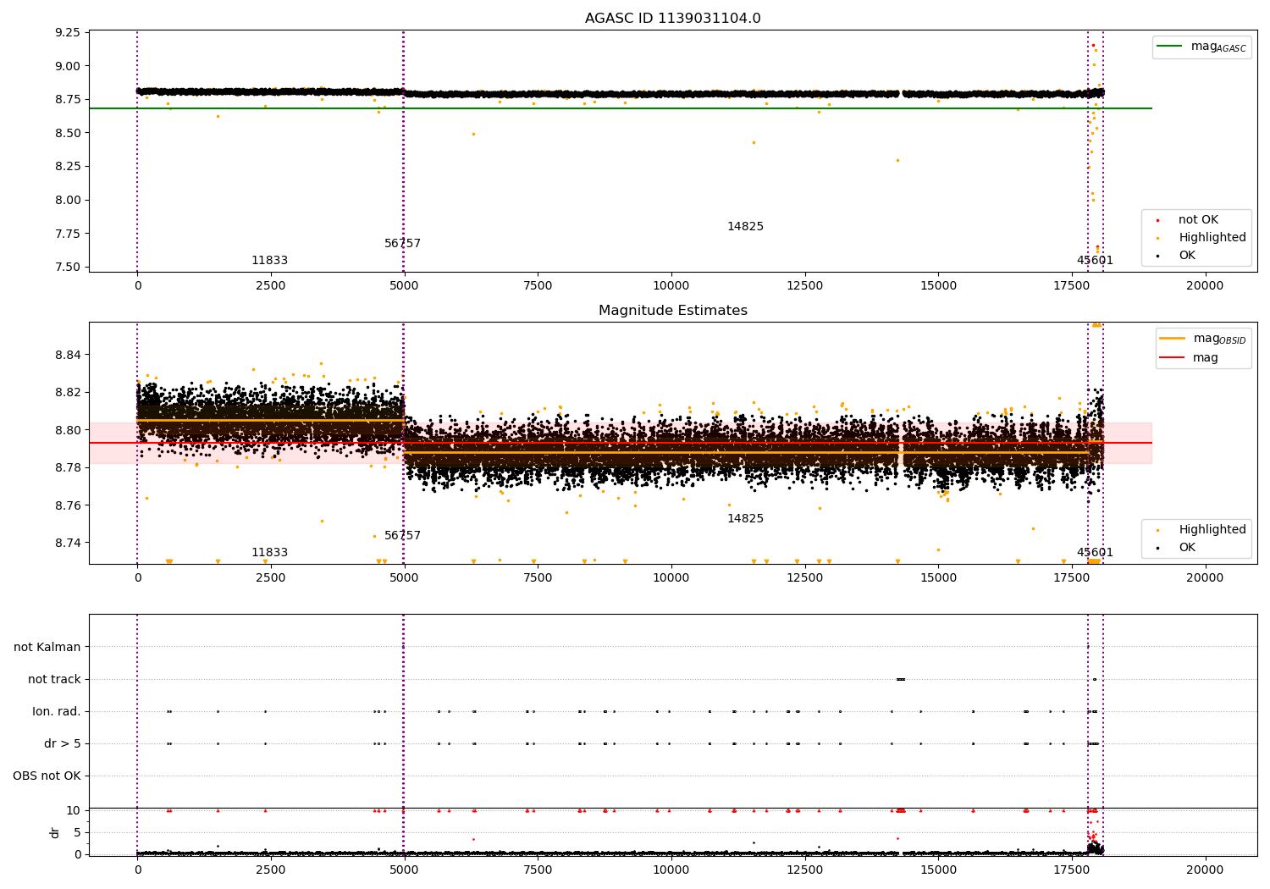Click the 'Ion. rad.' y-axis label
The width and height of the screenshot is (1270, 889).
pos(57,712)
